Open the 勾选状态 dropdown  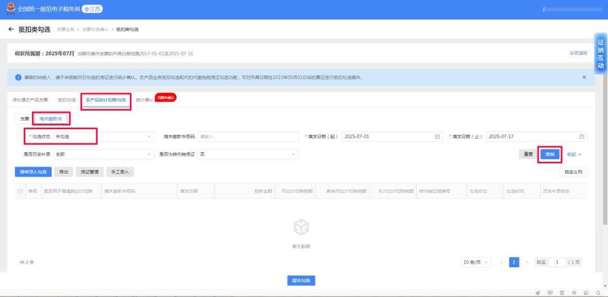(x=103, y=136)
